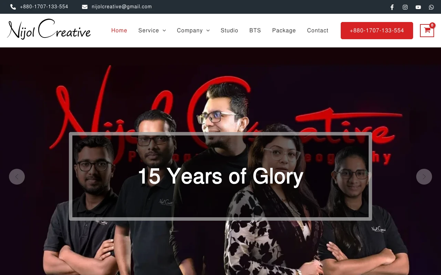Open the Studio menu item
This screenshot has width=441, height=275.
229,31
